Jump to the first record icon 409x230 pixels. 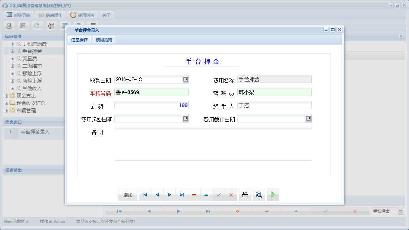[145, 194]
